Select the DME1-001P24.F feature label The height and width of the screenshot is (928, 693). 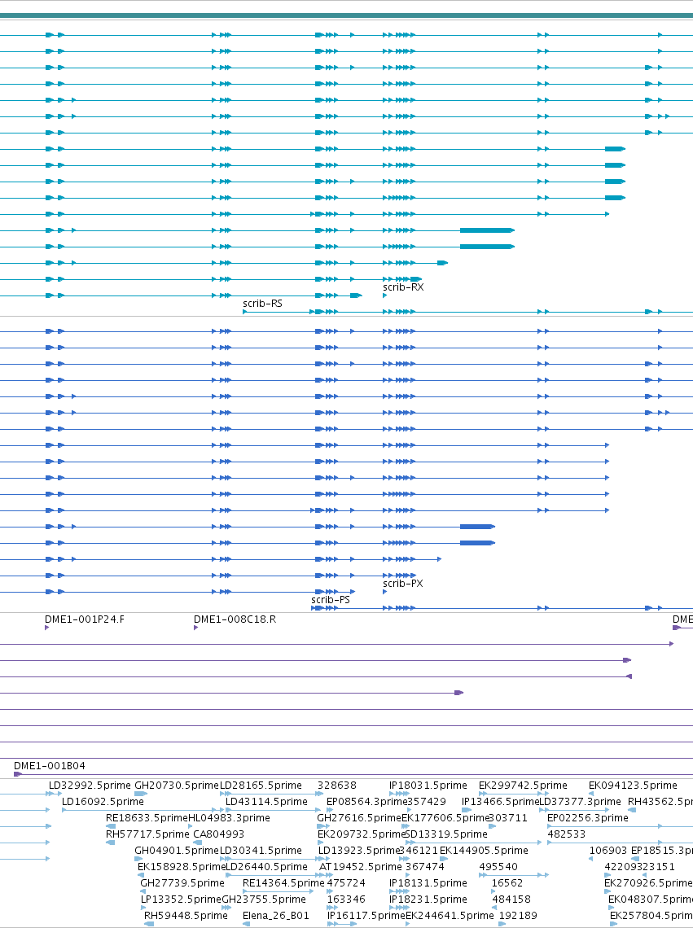[x=85, y=619]
